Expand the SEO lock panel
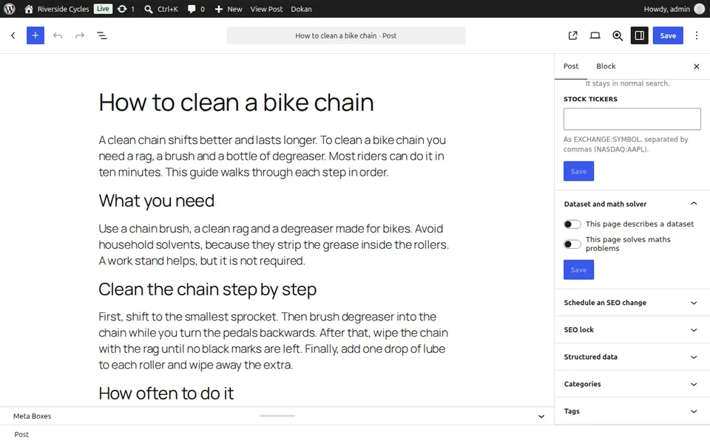710x443 pixels. click(632, 329)
